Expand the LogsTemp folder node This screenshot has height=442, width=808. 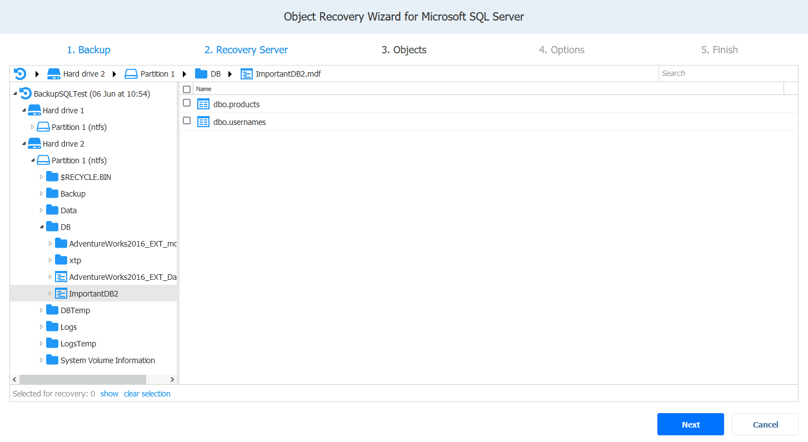click(x=42, y=343)
